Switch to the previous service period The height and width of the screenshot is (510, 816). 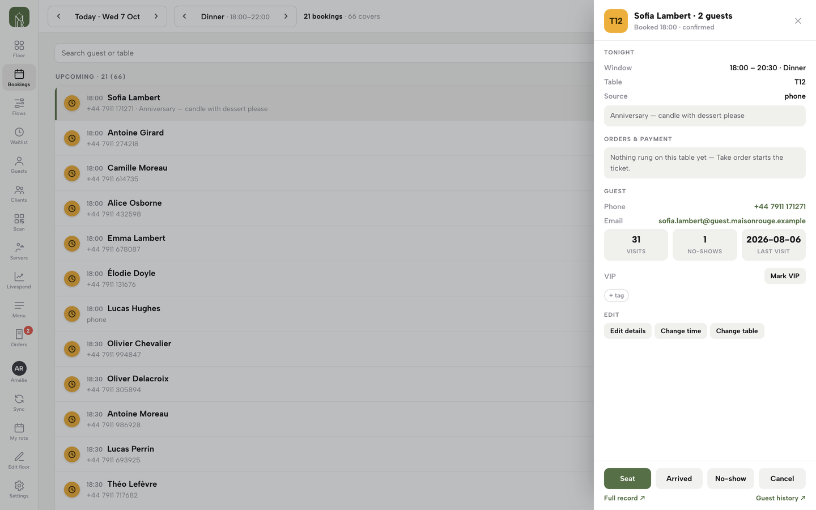click(184, 16)
